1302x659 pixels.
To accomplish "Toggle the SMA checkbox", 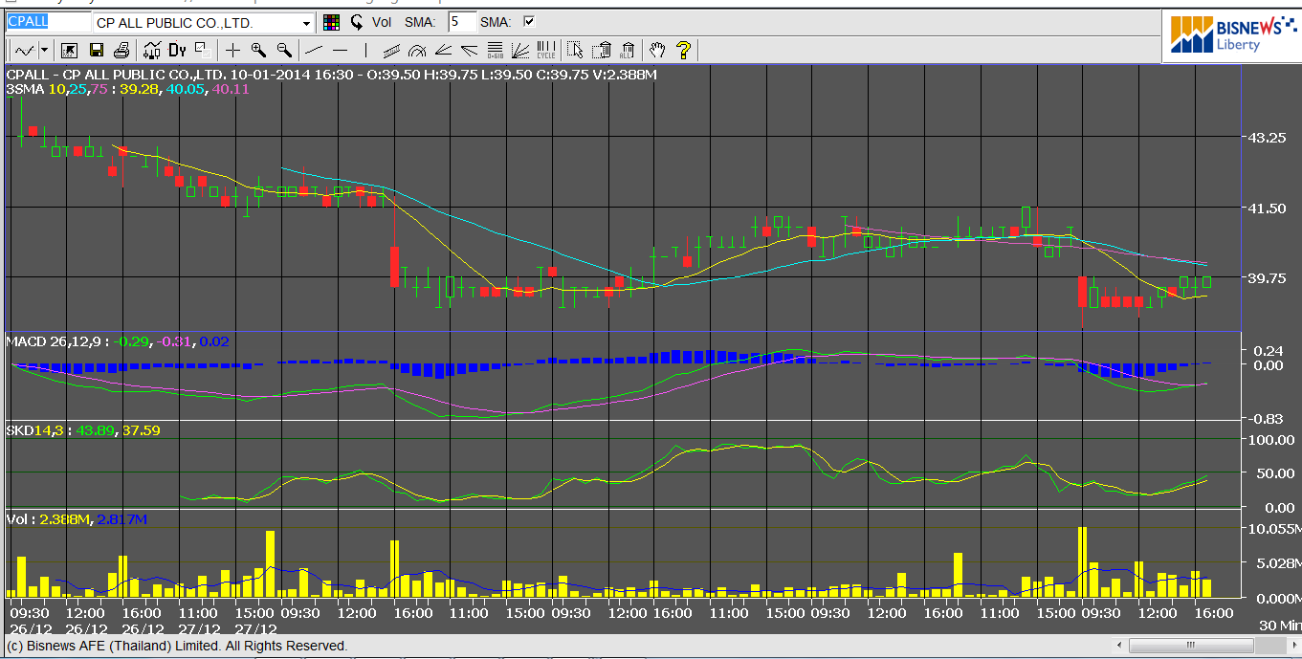I will [x=529, y=22].
